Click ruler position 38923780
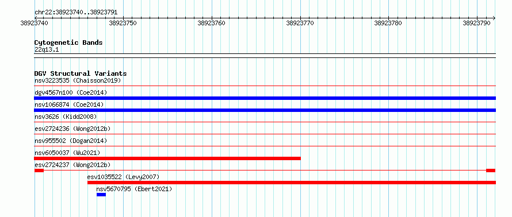Viewport: 512px width, 217px height. [x=388, y=23]
